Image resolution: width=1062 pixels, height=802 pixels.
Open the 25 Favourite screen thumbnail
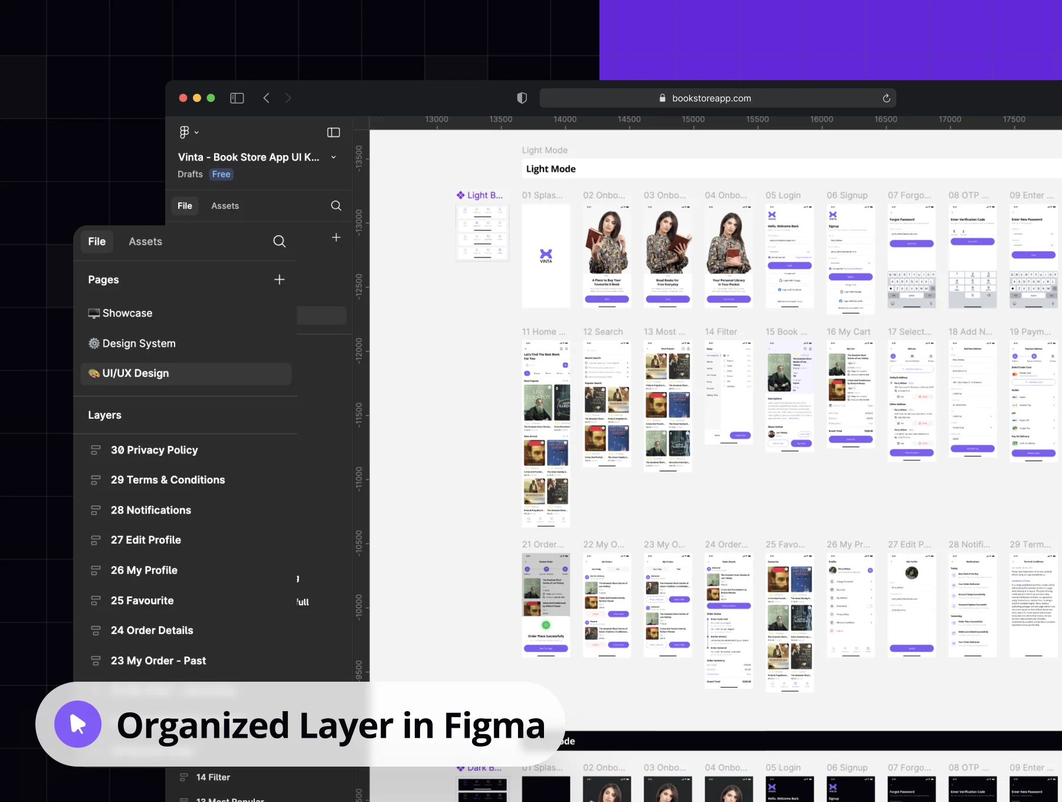click(790, 622)
